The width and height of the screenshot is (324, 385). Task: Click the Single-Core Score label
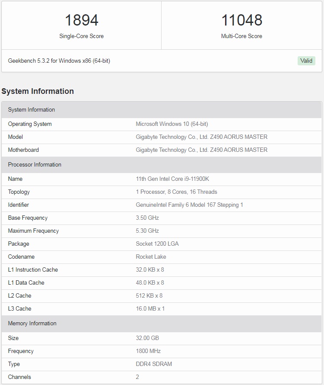[82, 36]
